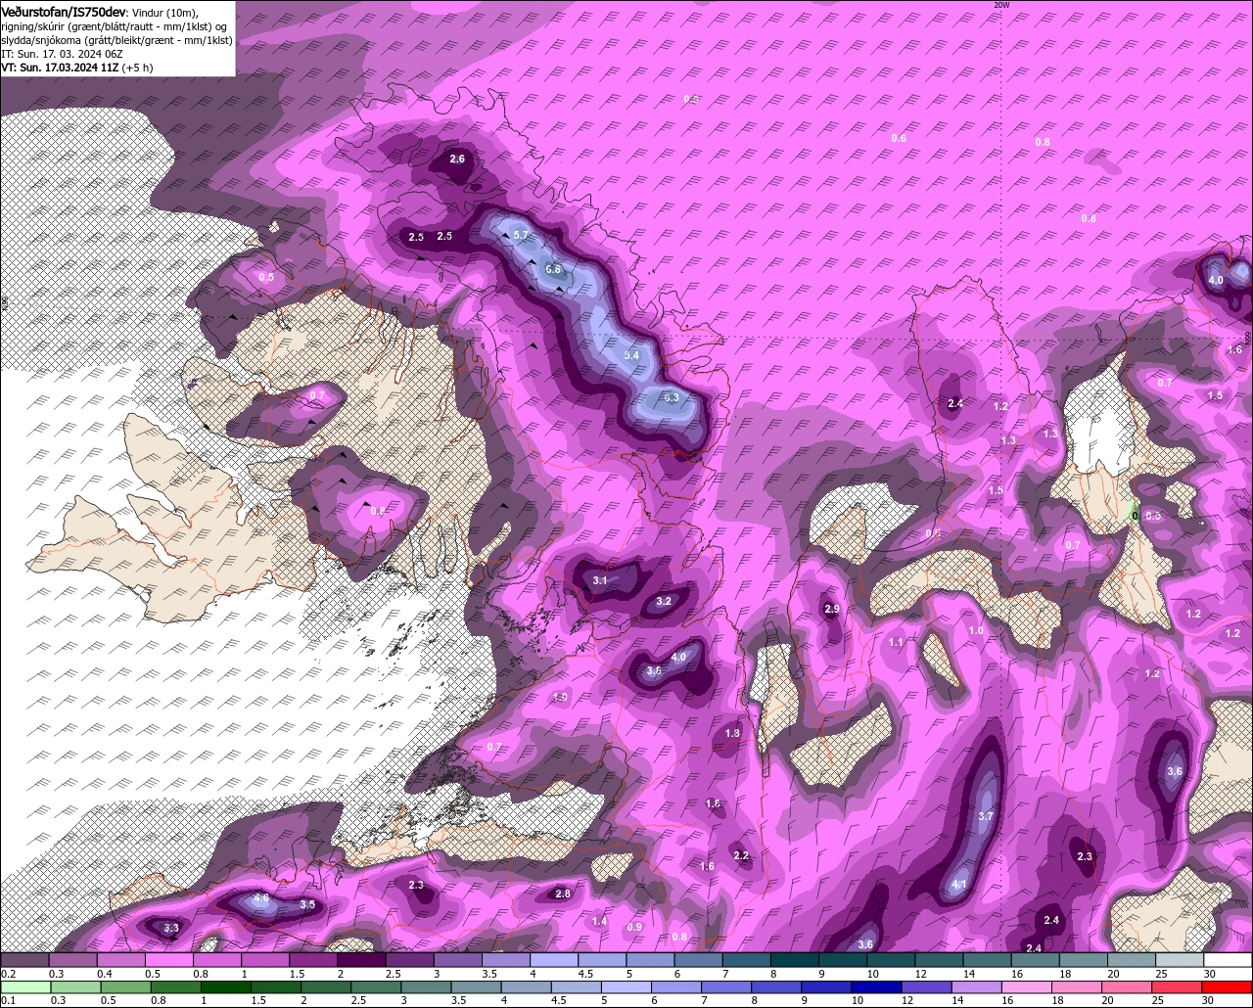Click the 2.2 precipitation value on map

click(x=741, y=856)
